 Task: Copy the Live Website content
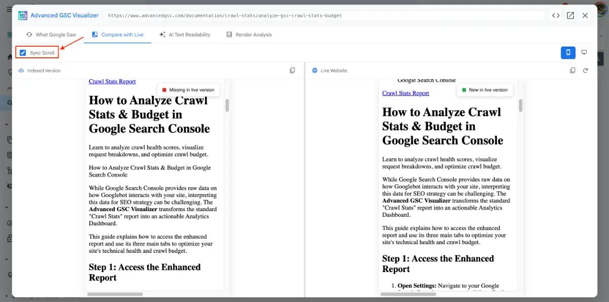click(x=572, y=71)
